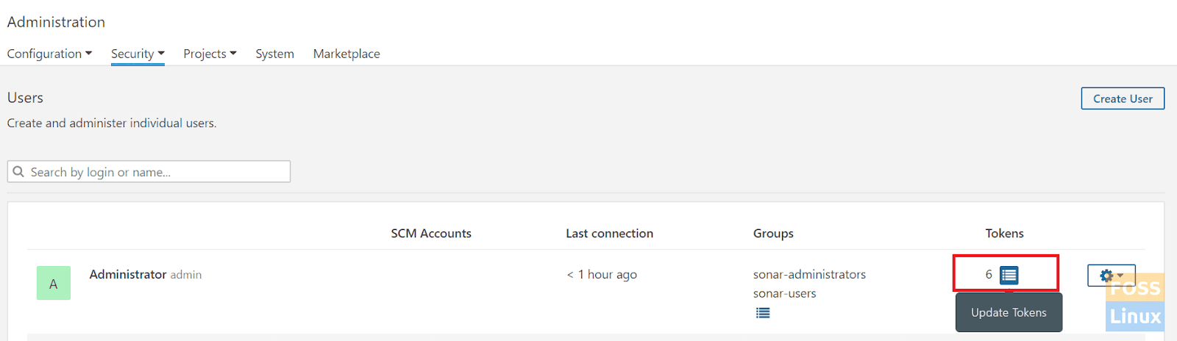This screenshot has width=1177, height=341.
Task: Click the SCM Accounts column header
Action: tap(431, 233)
